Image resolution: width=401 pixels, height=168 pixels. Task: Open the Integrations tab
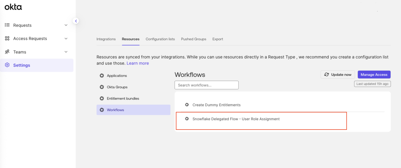coord(106,39)
